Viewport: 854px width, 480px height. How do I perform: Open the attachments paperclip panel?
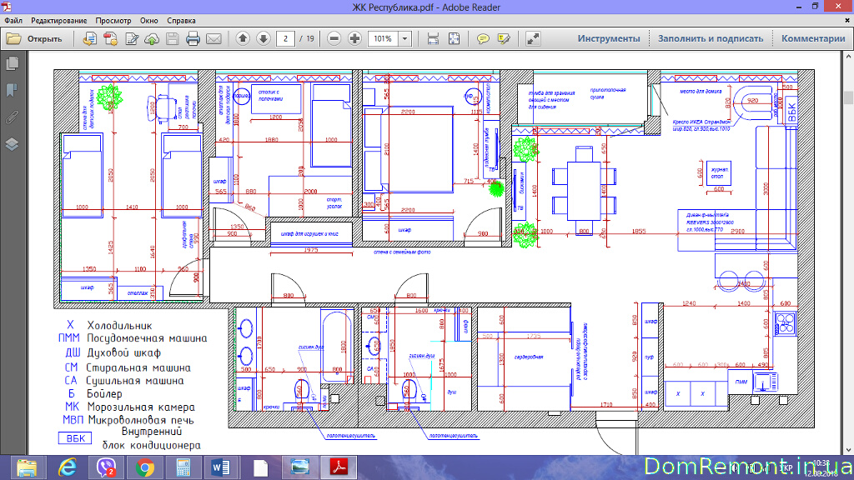(12, 117)
